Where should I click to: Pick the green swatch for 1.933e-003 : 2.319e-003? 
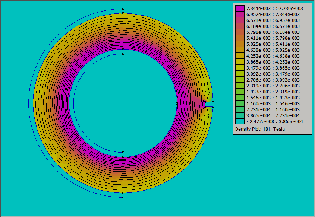(240, 92)
